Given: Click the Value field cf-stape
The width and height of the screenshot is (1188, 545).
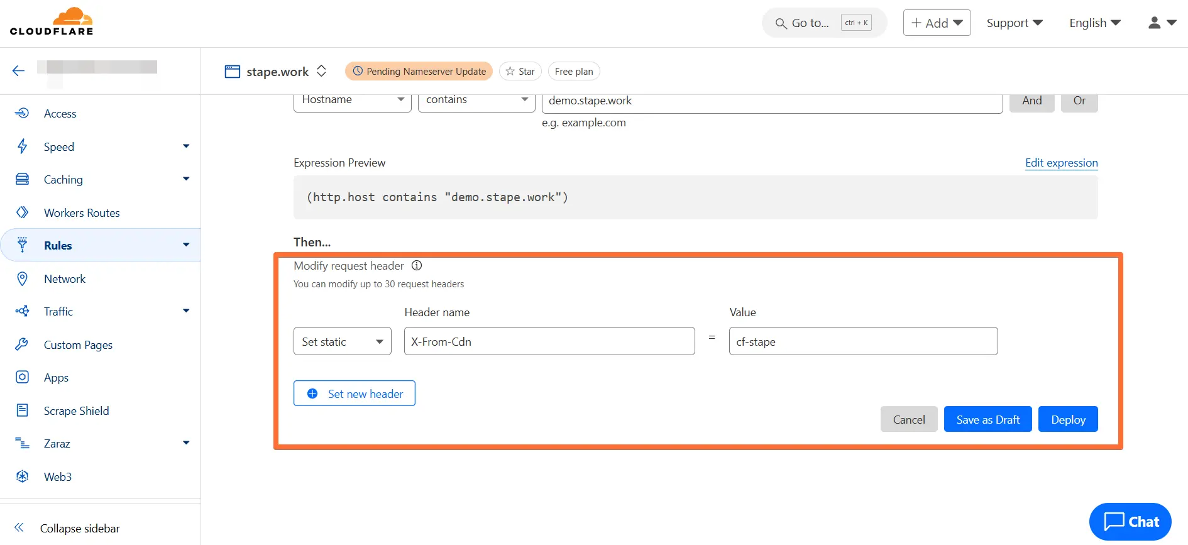Looking at the screenshot, I should click(x=863, y=341).
